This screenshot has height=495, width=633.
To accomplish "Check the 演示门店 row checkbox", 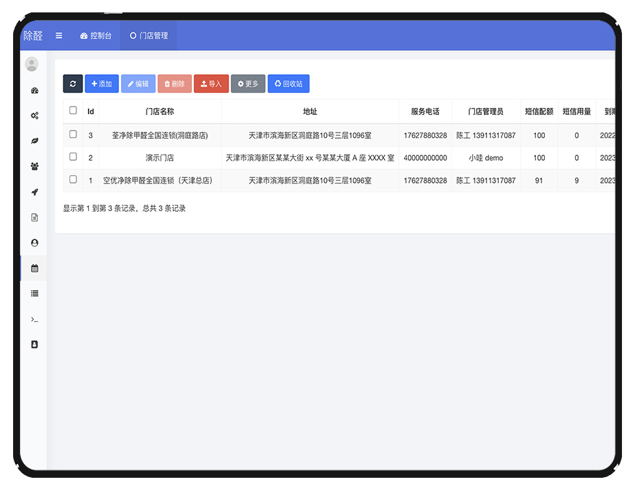I will [73, 157].
